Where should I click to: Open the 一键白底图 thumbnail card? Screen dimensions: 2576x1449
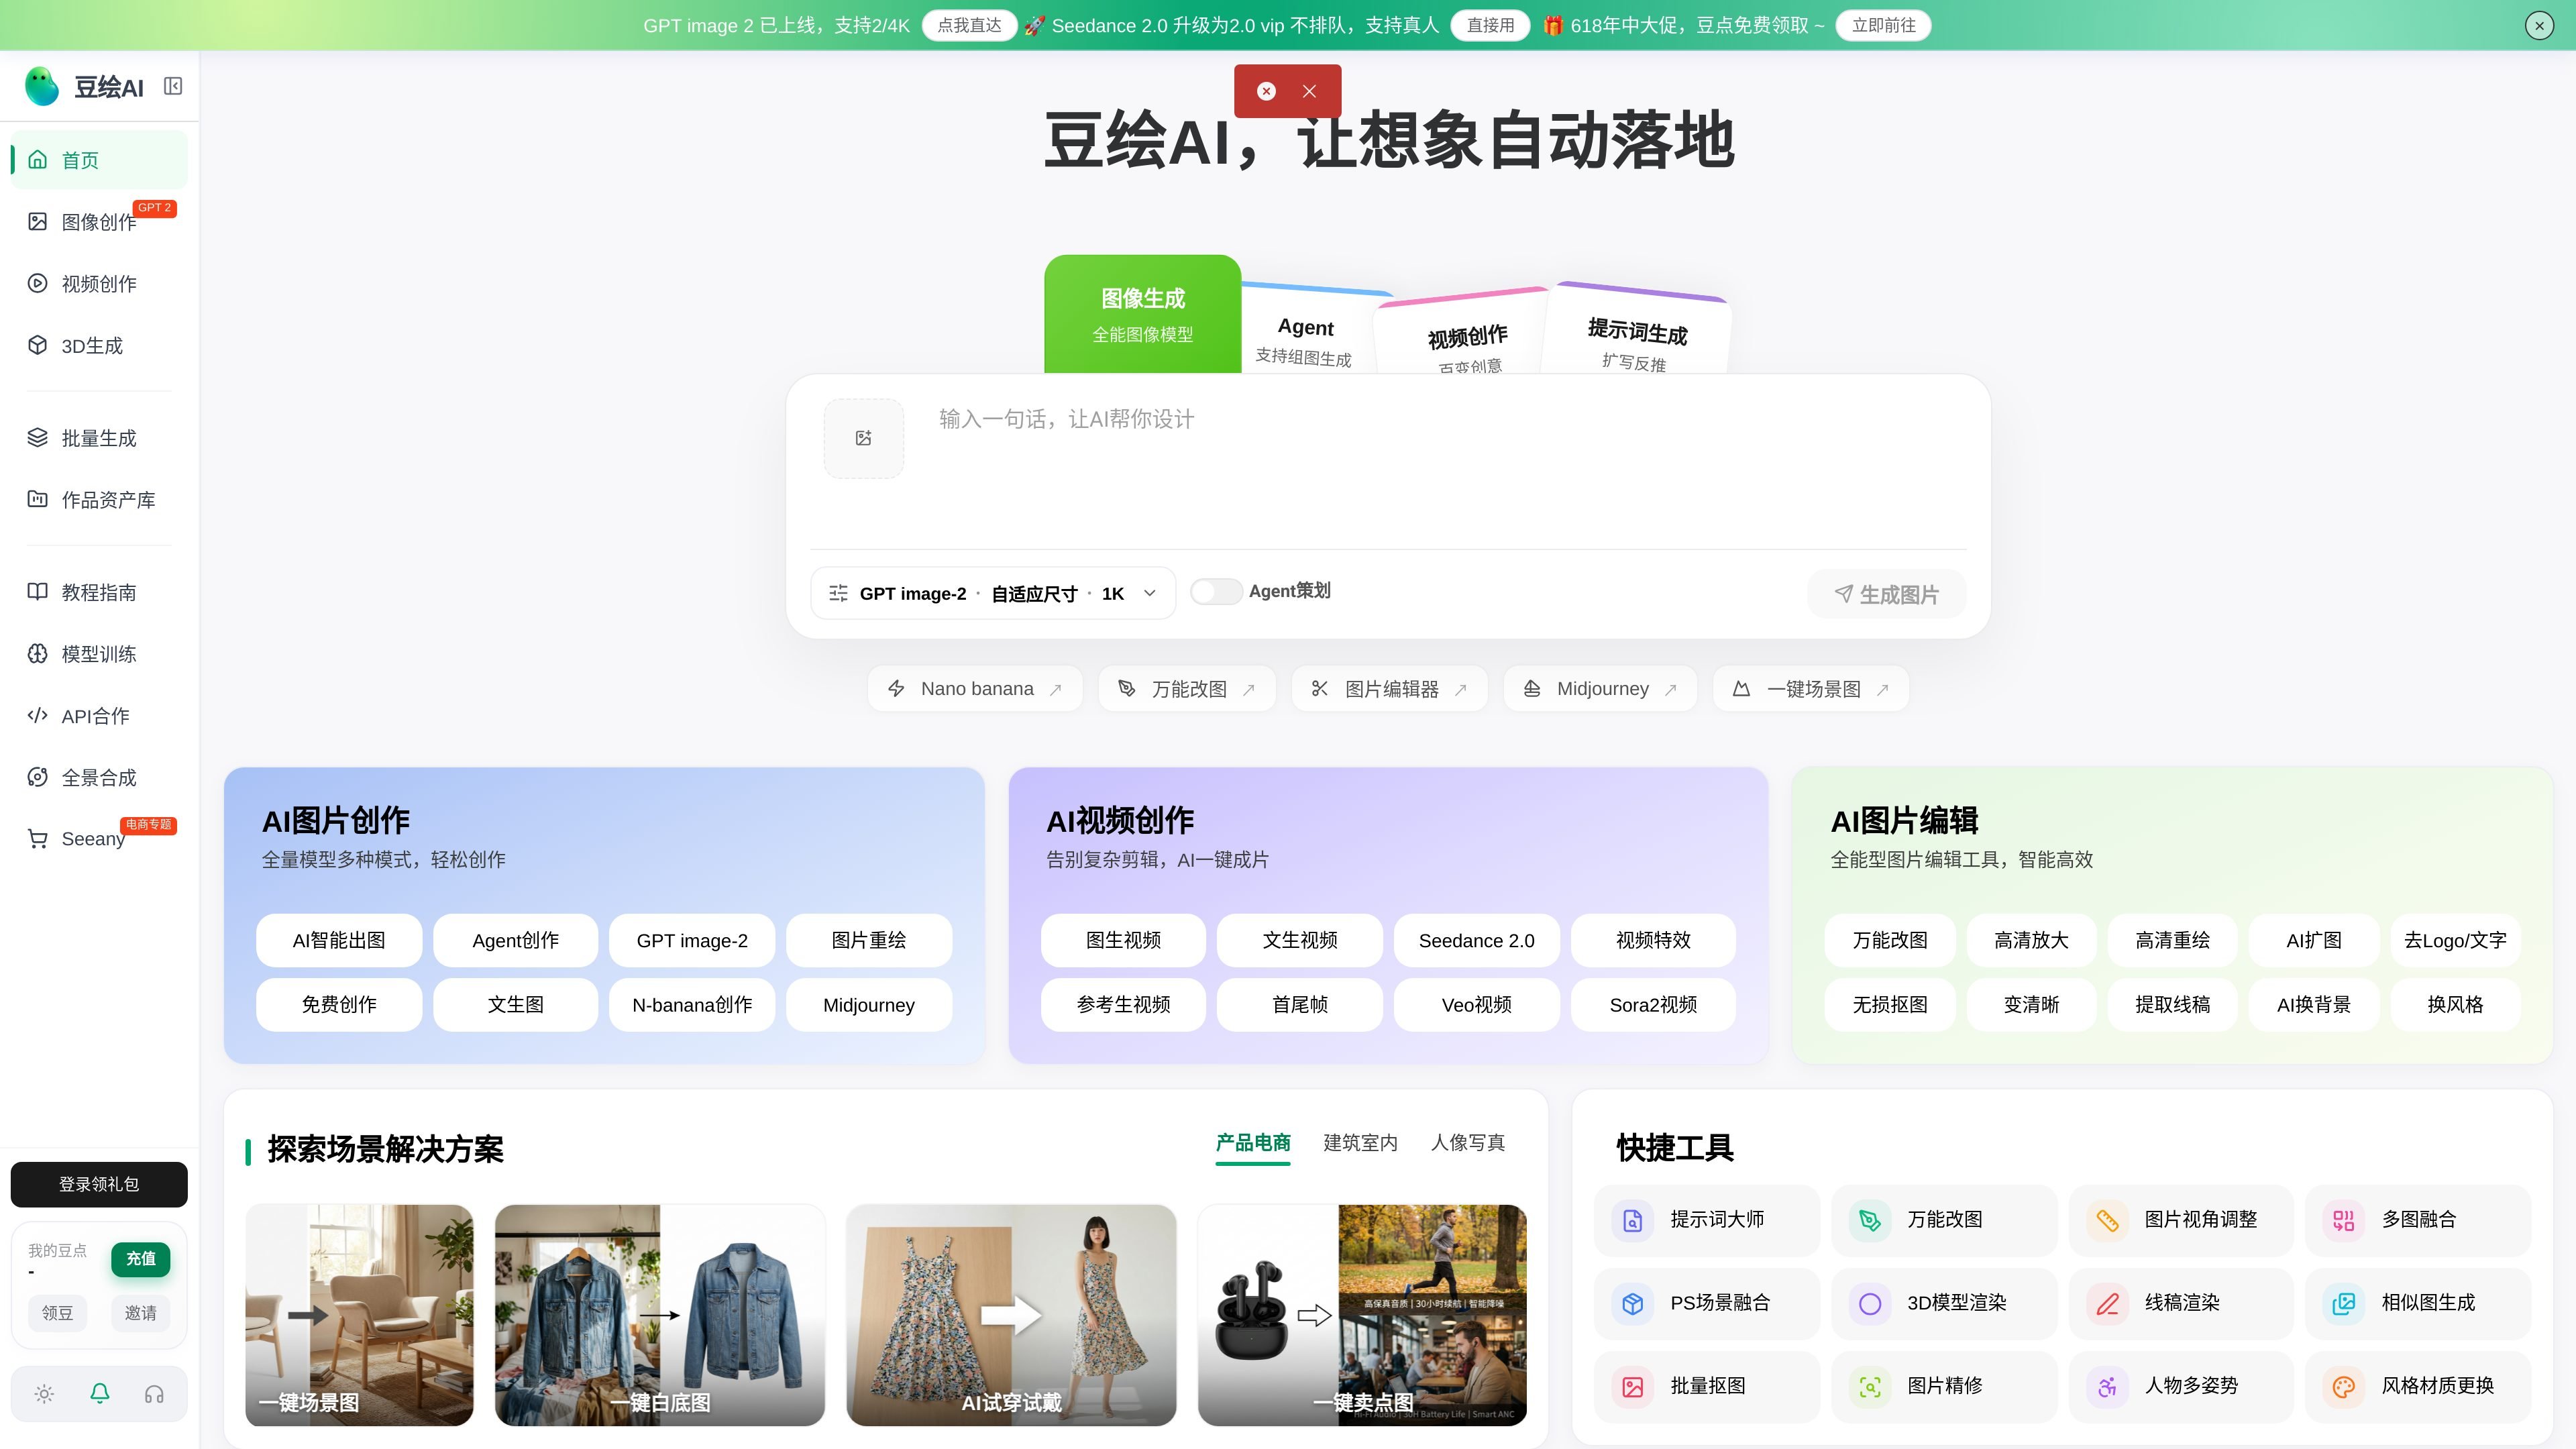click(x=660, y=1315)
